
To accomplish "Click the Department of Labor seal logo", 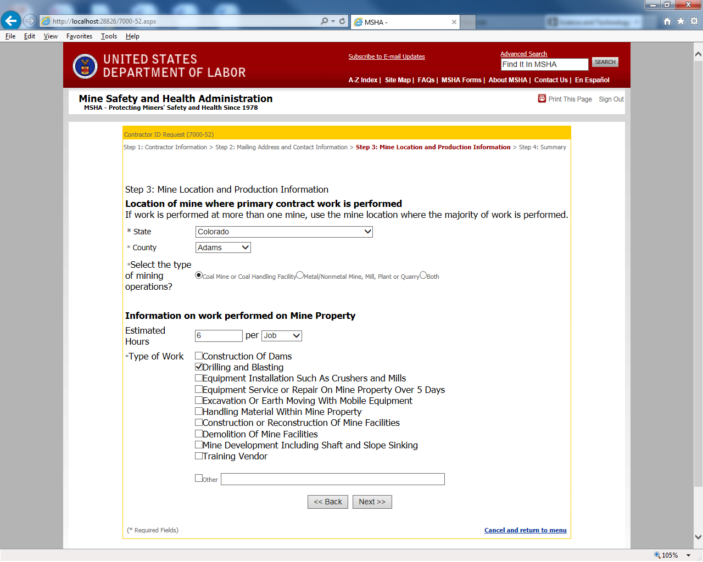I will click(85, 66).
